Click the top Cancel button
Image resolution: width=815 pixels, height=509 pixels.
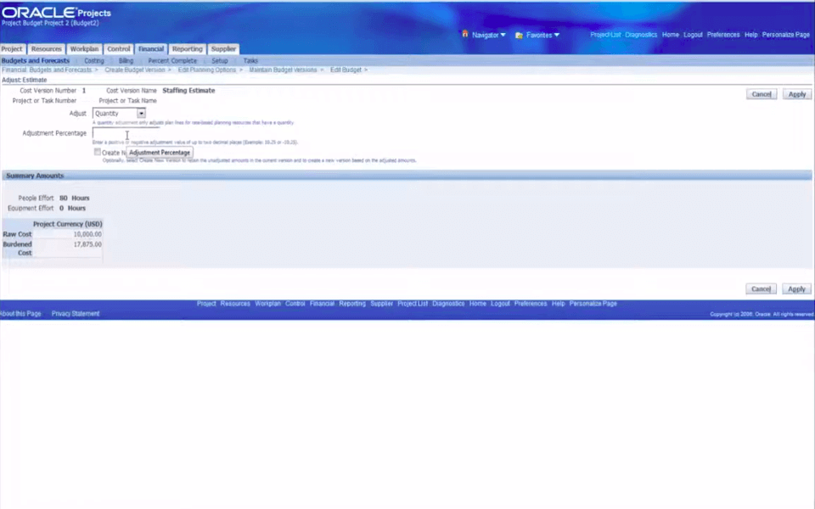761,94
